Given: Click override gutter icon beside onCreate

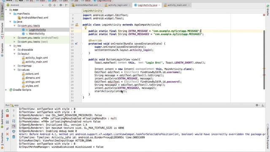Looking at the screenshot, I should (76, 44).
